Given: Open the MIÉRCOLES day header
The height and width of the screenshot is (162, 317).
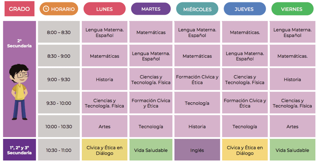Looking at the screenshot, I should coord(197,9).
